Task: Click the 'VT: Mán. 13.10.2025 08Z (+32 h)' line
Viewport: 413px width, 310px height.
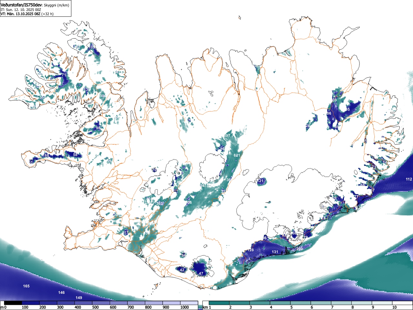Action: pyautogui.click(x=27, y=14)
